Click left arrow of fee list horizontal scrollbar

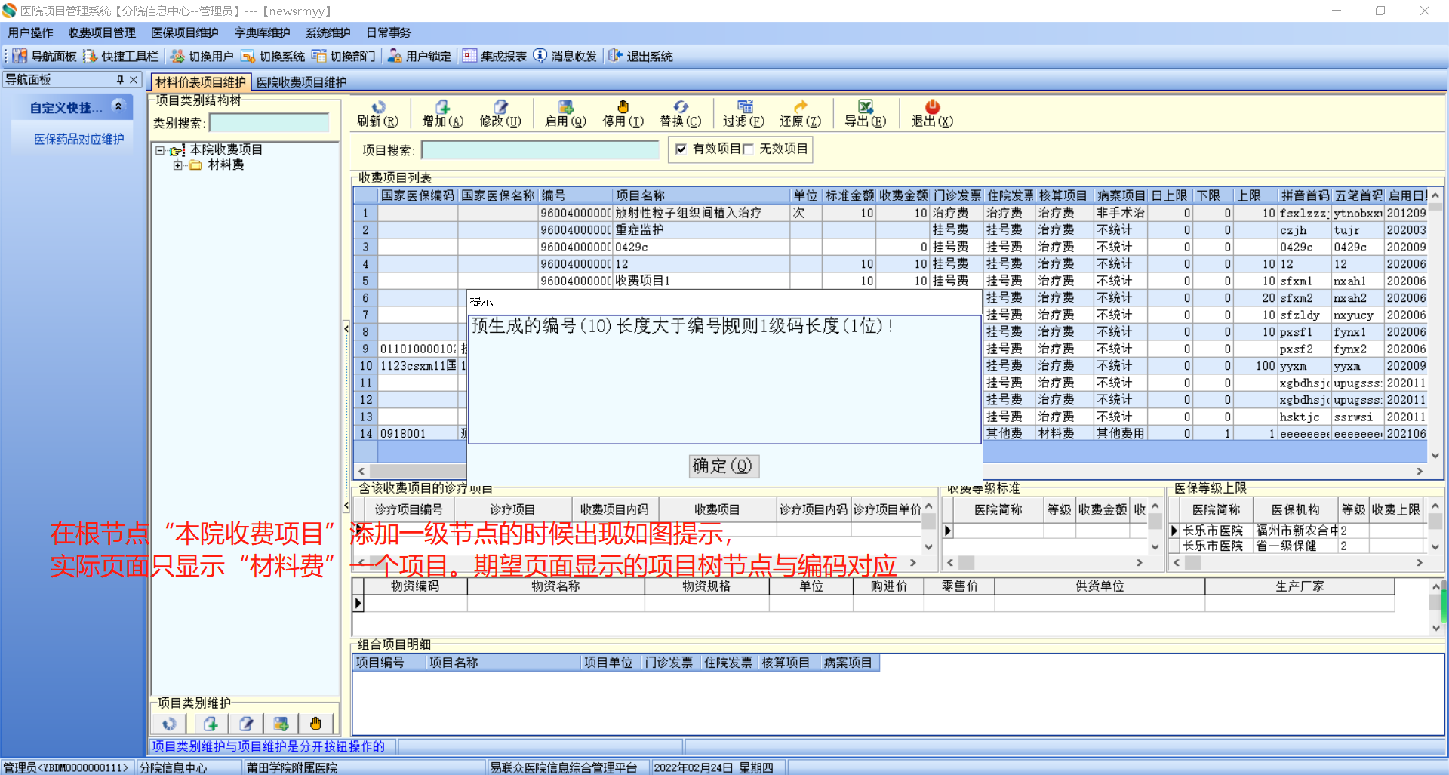[361, 471]
